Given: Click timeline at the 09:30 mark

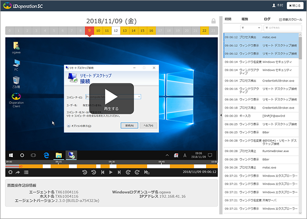Looking at the screenshot, I should click(111, 163).
